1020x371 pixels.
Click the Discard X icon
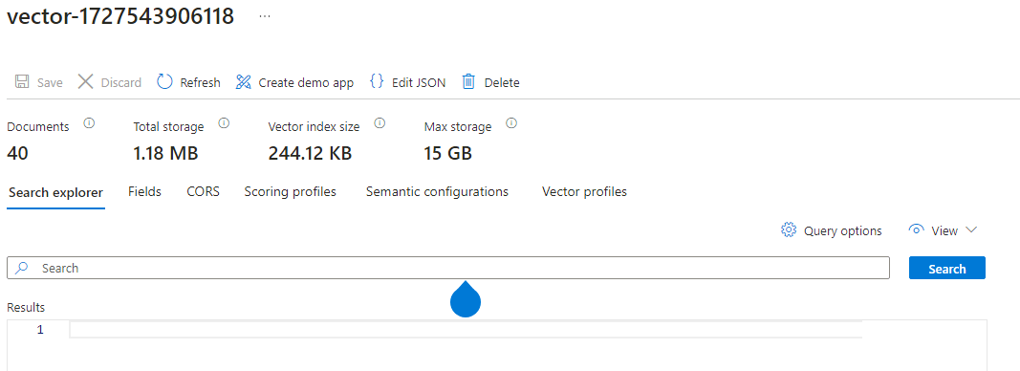85,82
